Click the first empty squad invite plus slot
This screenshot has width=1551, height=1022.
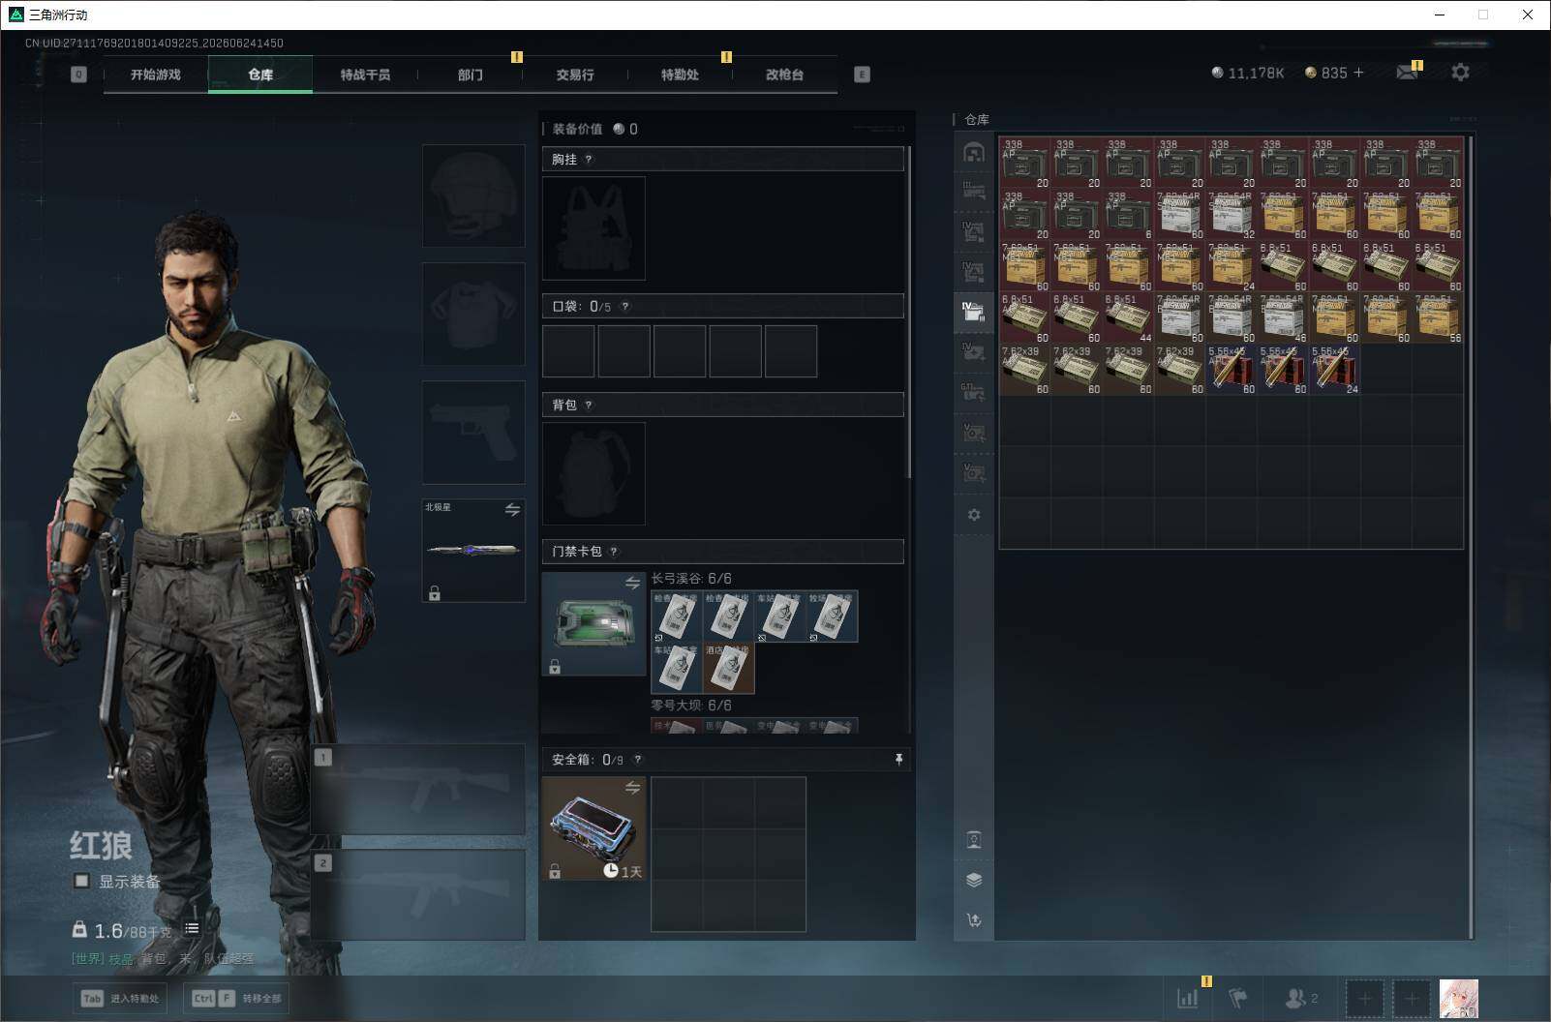click(1364, 998)
